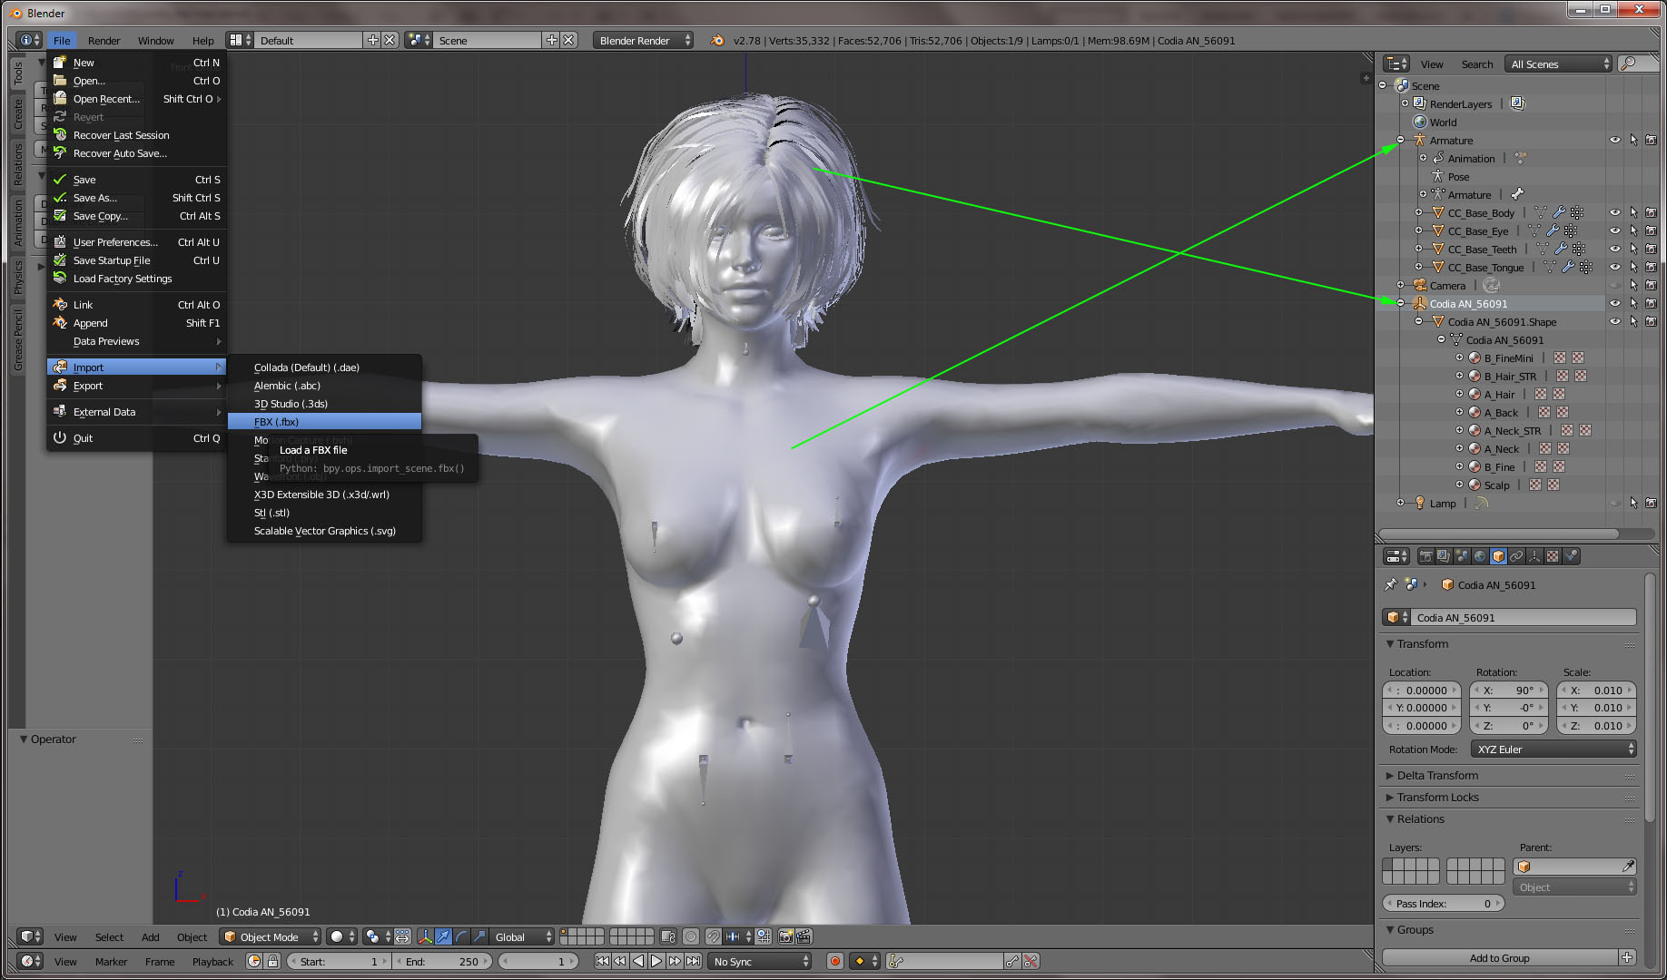Open the Render properties tab (camera icon)

pyautogui.click(x=1425, y=556)
